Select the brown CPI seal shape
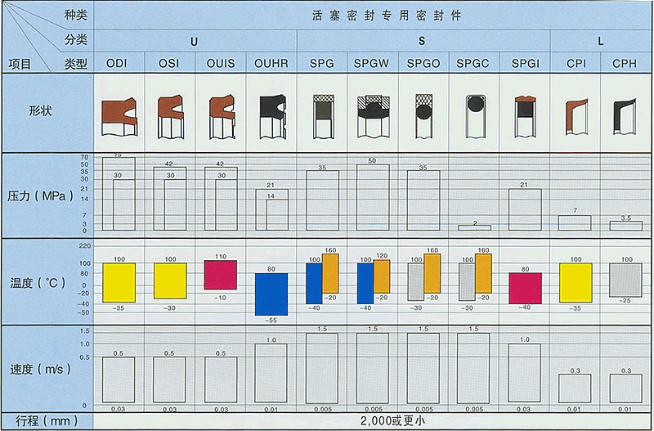The image size is (654, 431). point(576,115)
